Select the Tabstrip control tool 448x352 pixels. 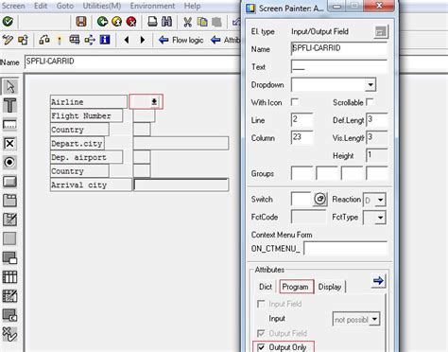9,201
